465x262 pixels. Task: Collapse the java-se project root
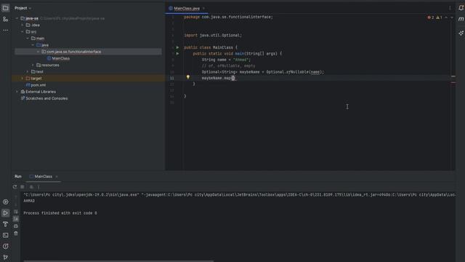(17, 18)
